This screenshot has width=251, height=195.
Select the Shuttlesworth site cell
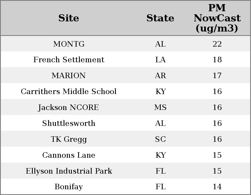(69, 123)
